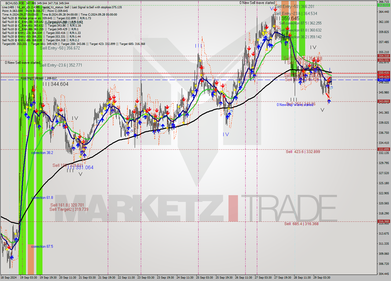Click the '24 Sep 11:30' time label
The height and width of the screenshot is (281, 391).
click(x=185, y=278)
